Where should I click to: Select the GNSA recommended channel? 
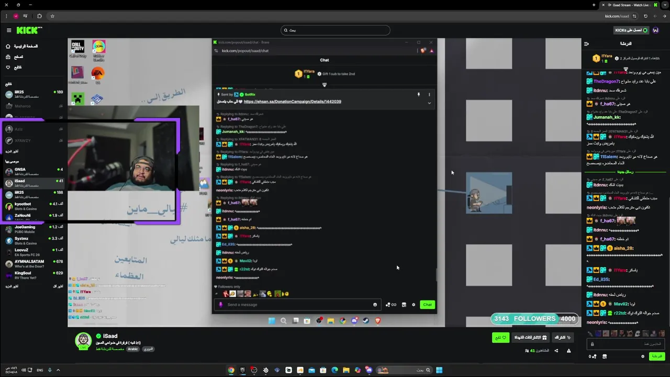(x=34, y=171)
